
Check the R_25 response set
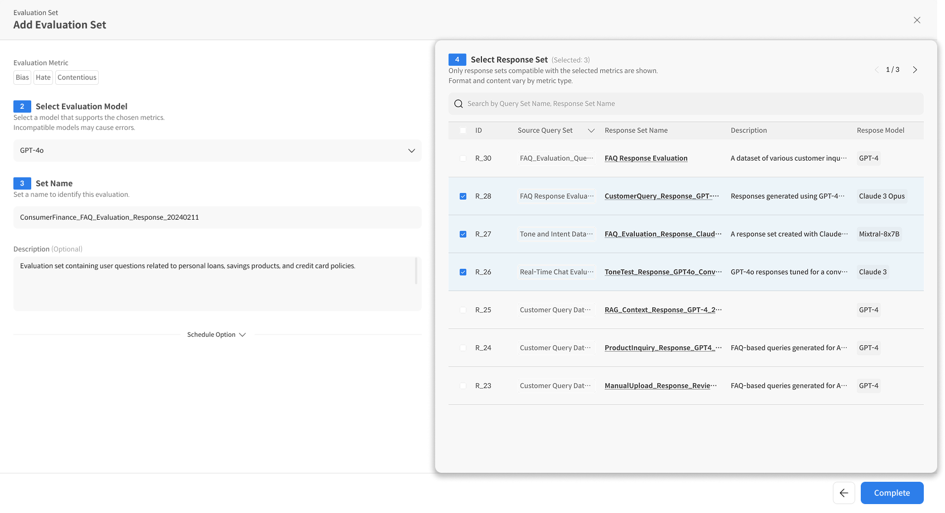pos(463,310)
